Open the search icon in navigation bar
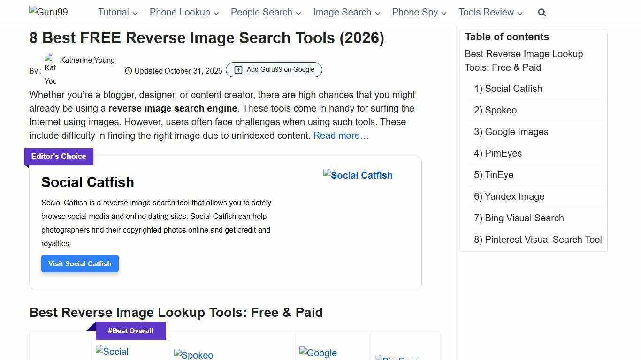 coord(542,13)
